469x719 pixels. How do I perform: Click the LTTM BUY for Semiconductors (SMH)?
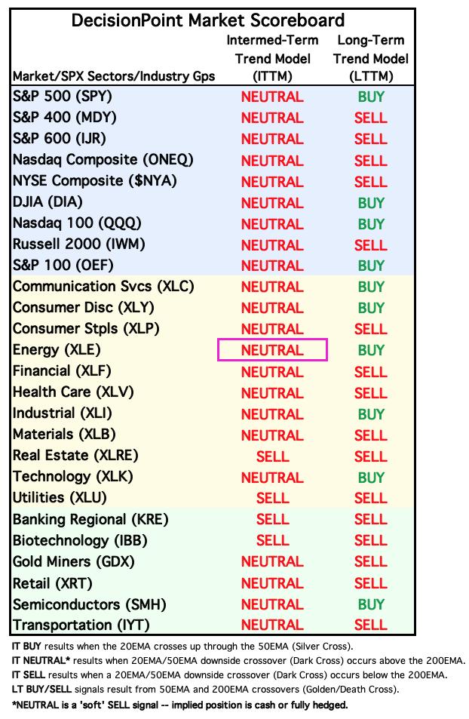coord(371,604)
